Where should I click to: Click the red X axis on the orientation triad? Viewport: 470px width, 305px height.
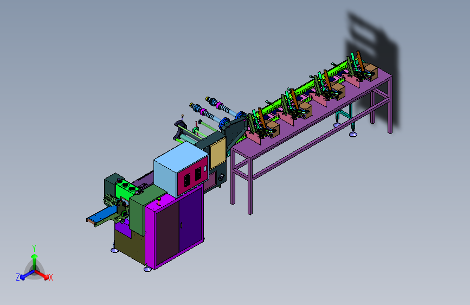pyautogui.click(x=42, y=275)
